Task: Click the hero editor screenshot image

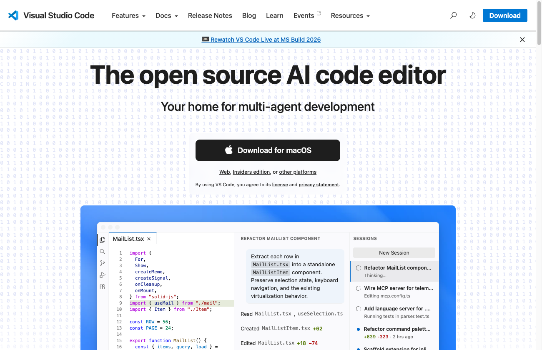Action: tap(268, 277)
